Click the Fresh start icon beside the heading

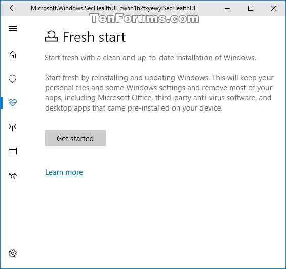[x=51, y=36]
